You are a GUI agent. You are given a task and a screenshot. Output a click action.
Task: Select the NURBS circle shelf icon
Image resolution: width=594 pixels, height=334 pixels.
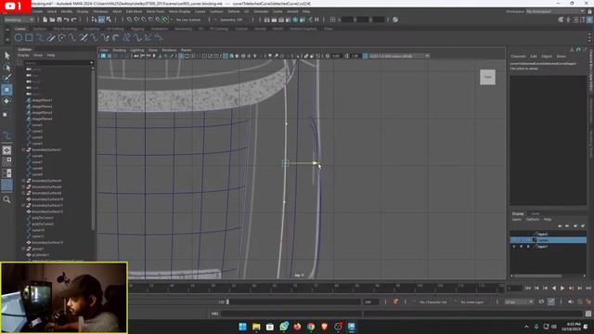[x=19, y=37]
